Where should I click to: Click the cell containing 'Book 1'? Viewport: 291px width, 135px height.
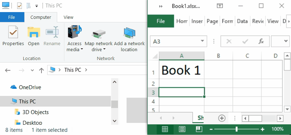click(x=182, y=70)
